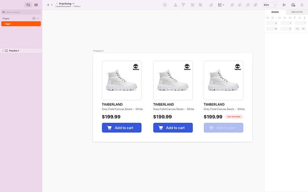Click align top icon in inspector
The width and height of the screenshot is (308, 192).
(x=295, y=18)
